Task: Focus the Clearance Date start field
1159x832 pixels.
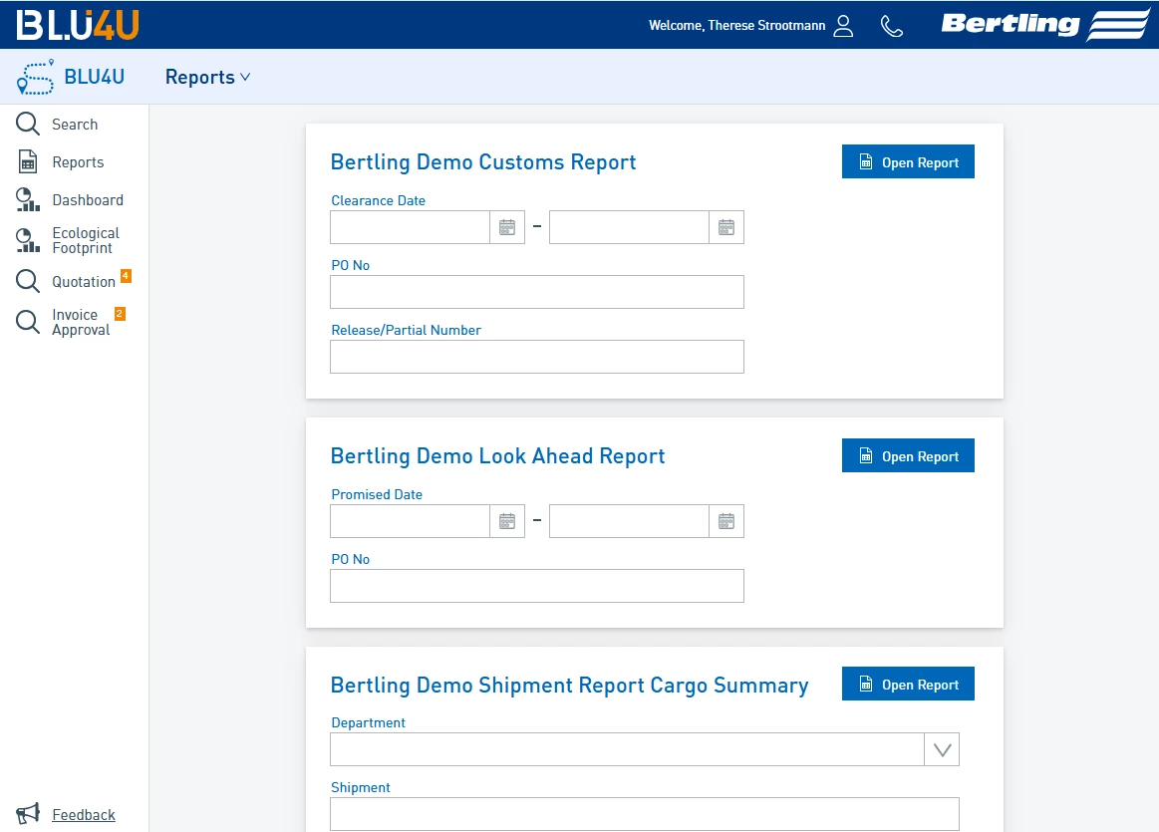Action: tap(411, 227)
